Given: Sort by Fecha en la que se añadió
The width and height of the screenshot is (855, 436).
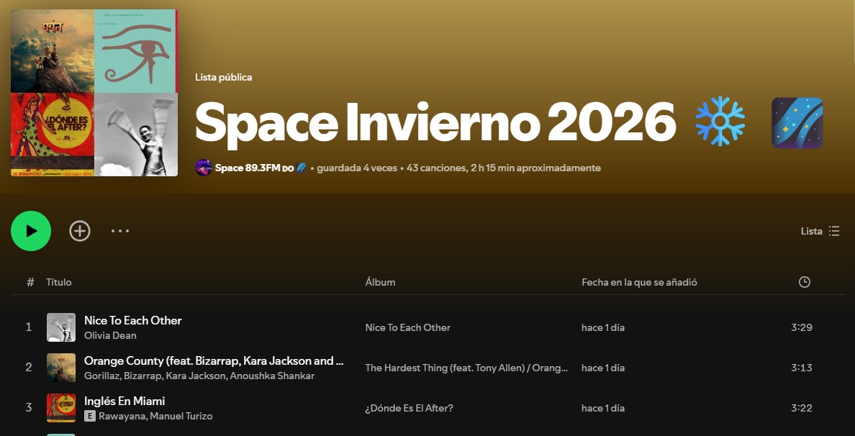Looking at the screenshot, I should (x=639, y=282).
